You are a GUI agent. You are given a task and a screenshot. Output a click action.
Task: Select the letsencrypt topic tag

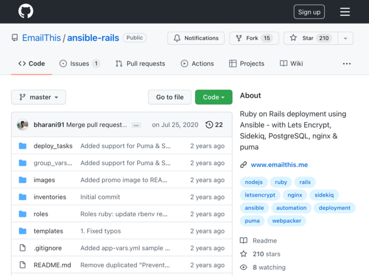pyautogui.click(x=260, y=195)
